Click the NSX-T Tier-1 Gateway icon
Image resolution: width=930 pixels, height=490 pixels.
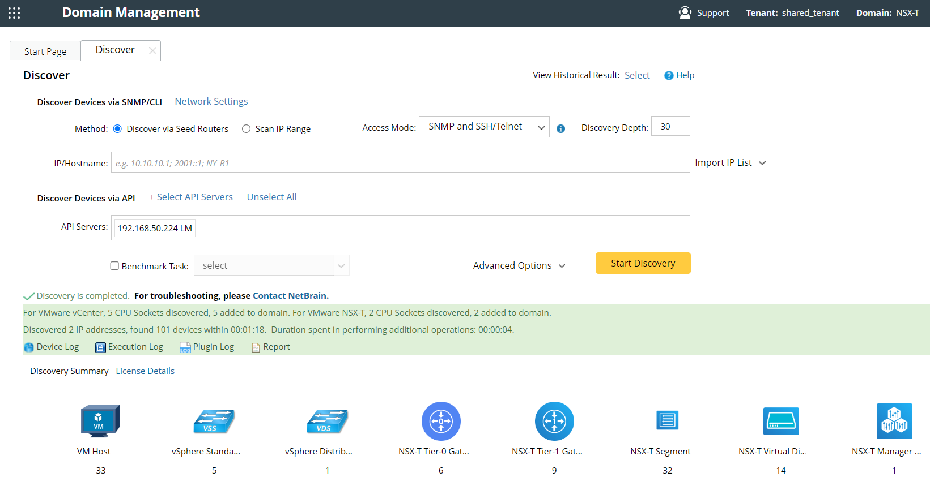tap(554, 421)
